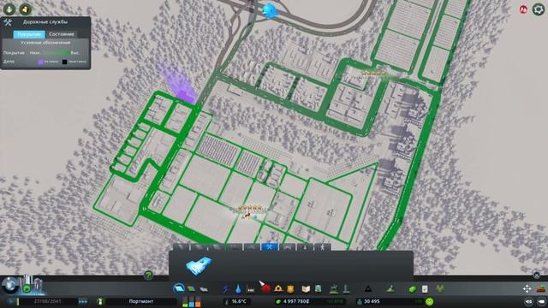Open the city info icon beside Портмонт
548x308 pixels.
(x=100, y=301)
